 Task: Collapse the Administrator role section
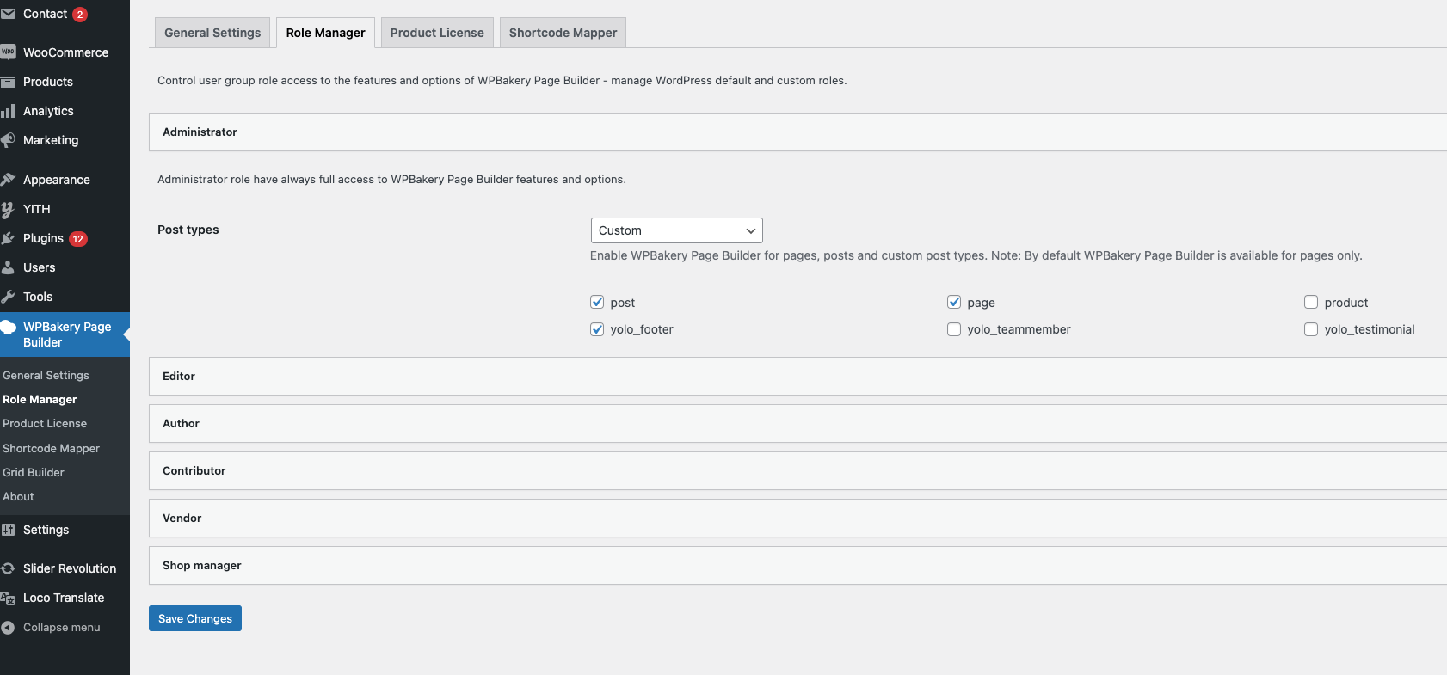point(797,132)
